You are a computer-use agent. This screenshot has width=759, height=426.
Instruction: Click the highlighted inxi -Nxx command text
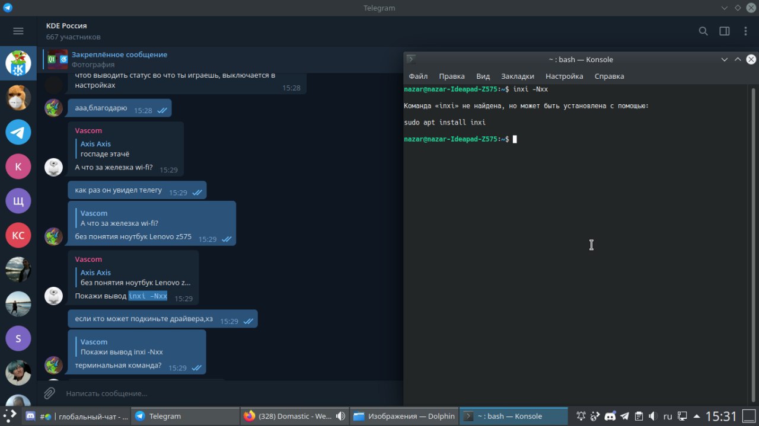(148, 296)
